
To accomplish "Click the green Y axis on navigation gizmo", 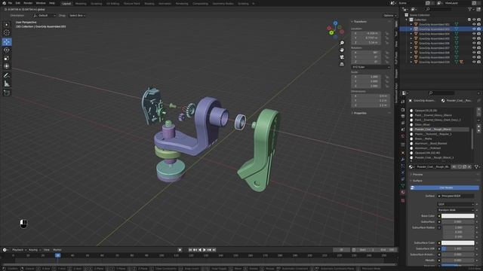I will point(331,32).
